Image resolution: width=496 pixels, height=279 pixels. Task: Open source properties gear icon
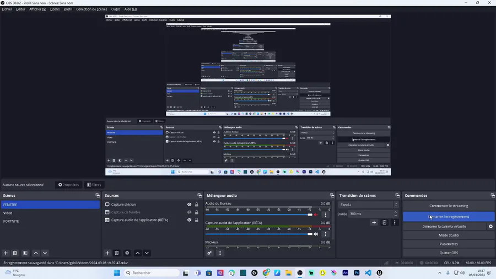[x=127, y=253]
